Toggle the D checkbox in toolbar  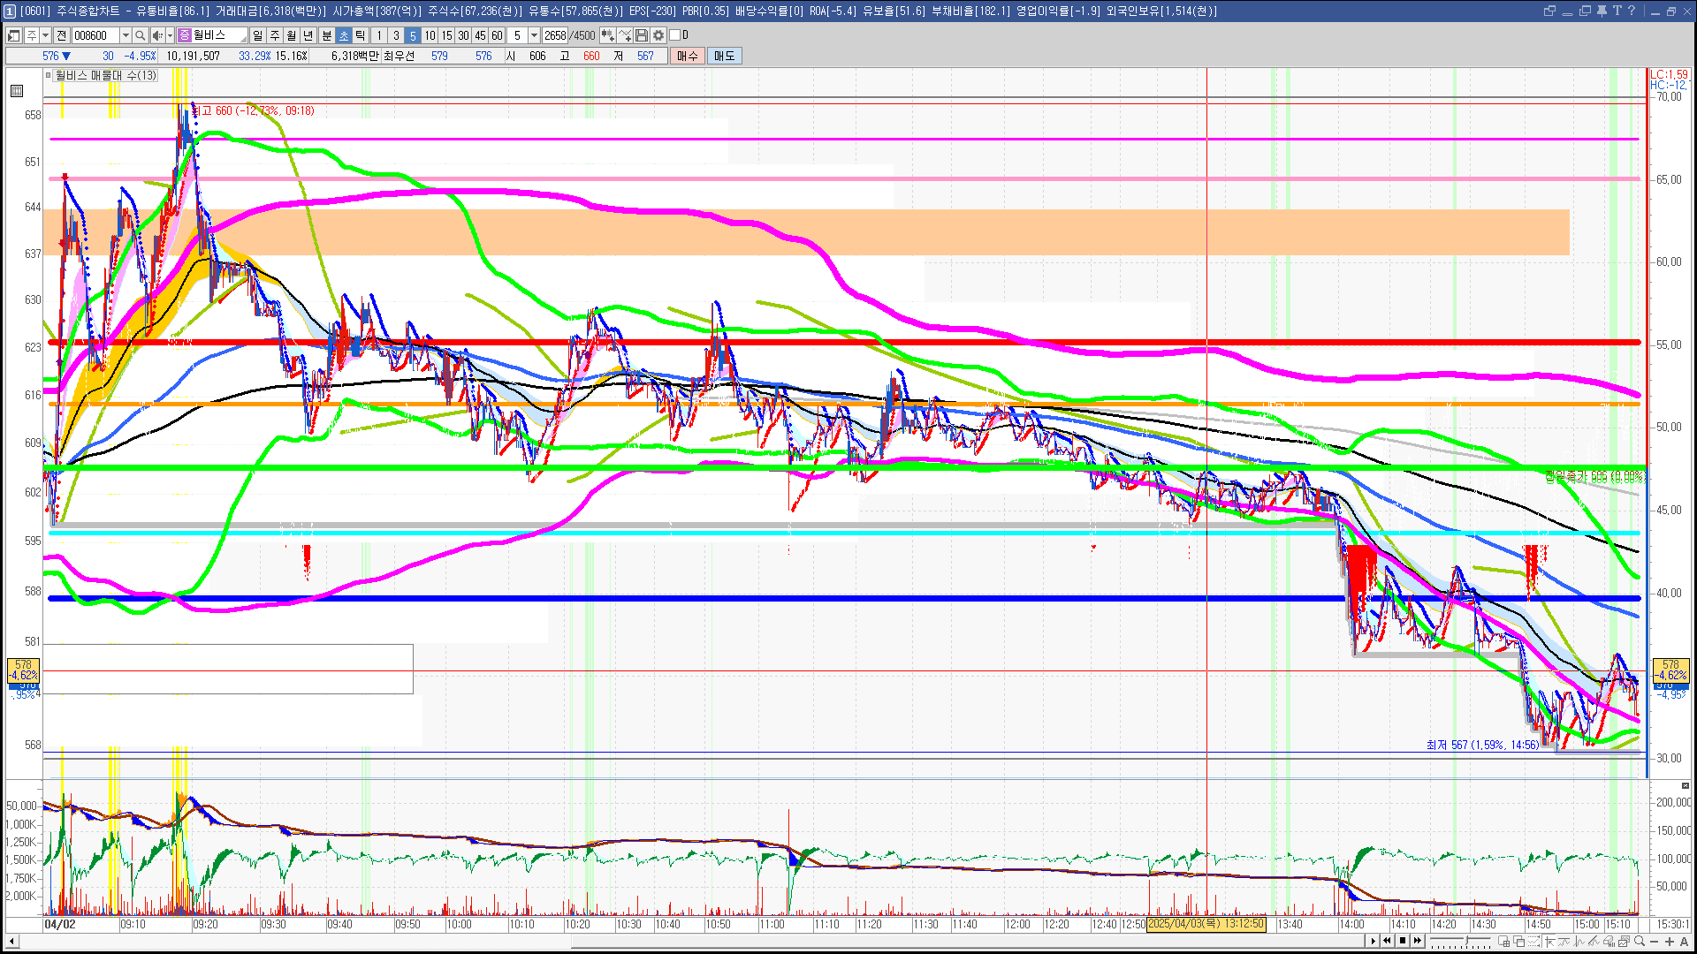coord(675,35)
